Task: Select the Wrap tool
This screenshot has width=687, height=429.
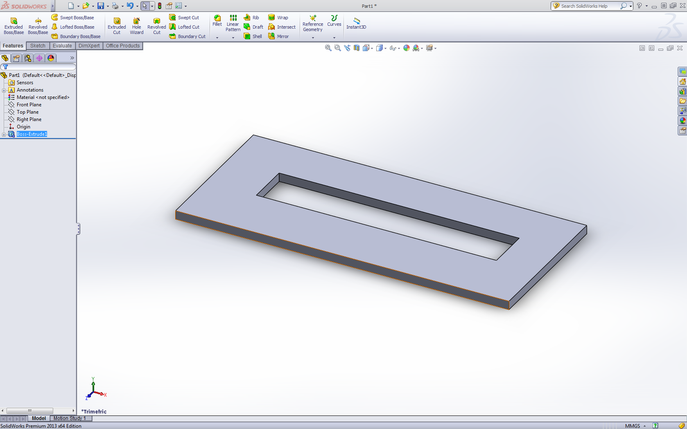Action: pyautogui.click(x=278, y=18)
